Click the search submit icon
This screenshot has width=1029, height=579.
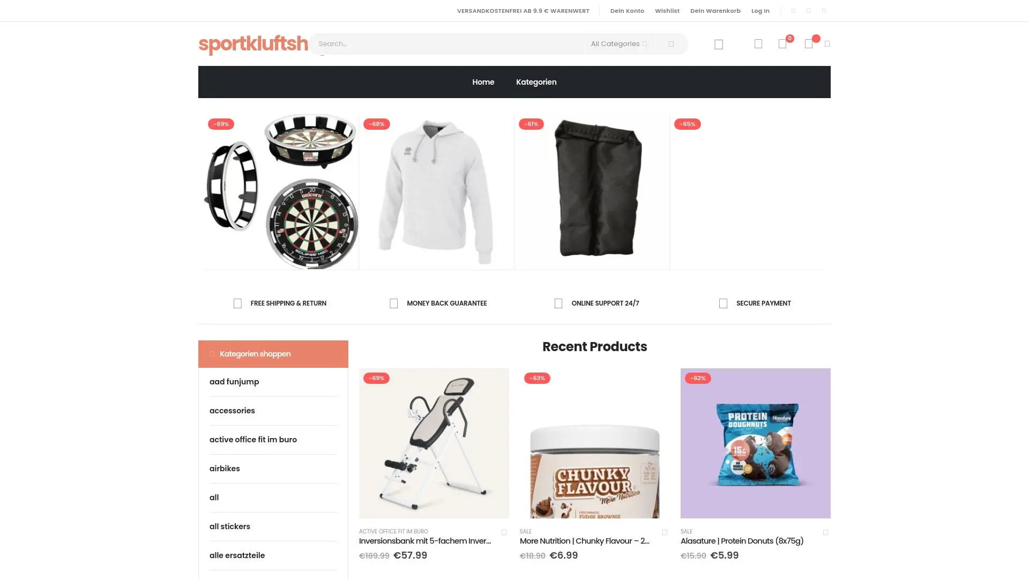pos(671,44)
